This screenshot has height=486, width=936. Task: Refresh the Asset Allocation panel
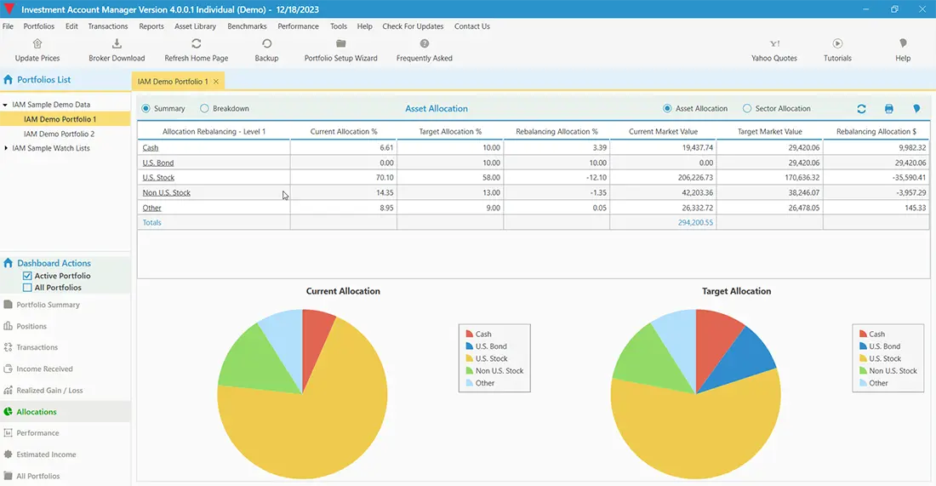coord(861,109)
